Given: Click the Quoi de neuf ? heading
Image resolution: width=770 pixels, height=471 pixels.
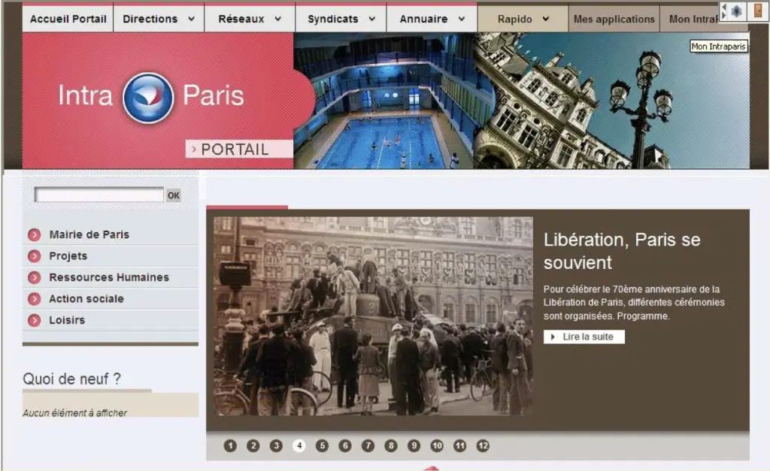Looking at the screenshot, I should [71, 379].
